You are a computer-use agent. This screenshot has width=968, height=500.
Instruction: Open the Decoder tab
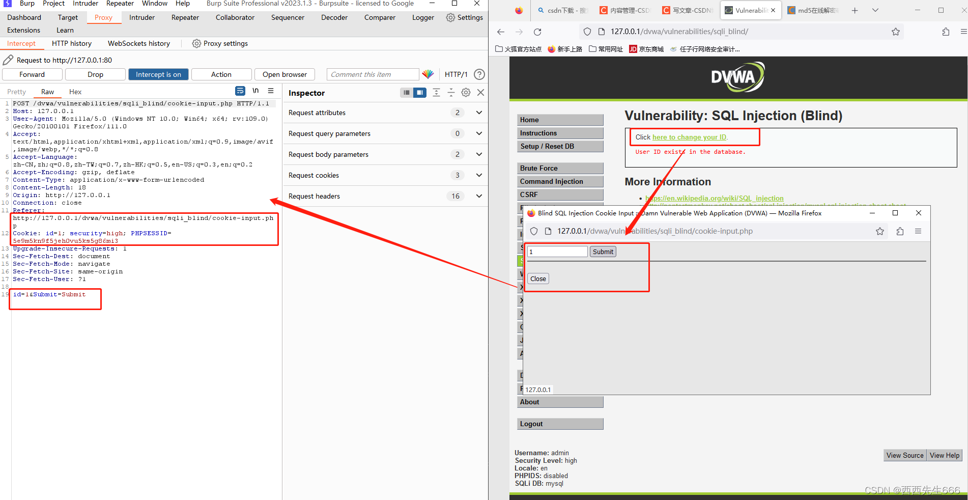point(334,17)
